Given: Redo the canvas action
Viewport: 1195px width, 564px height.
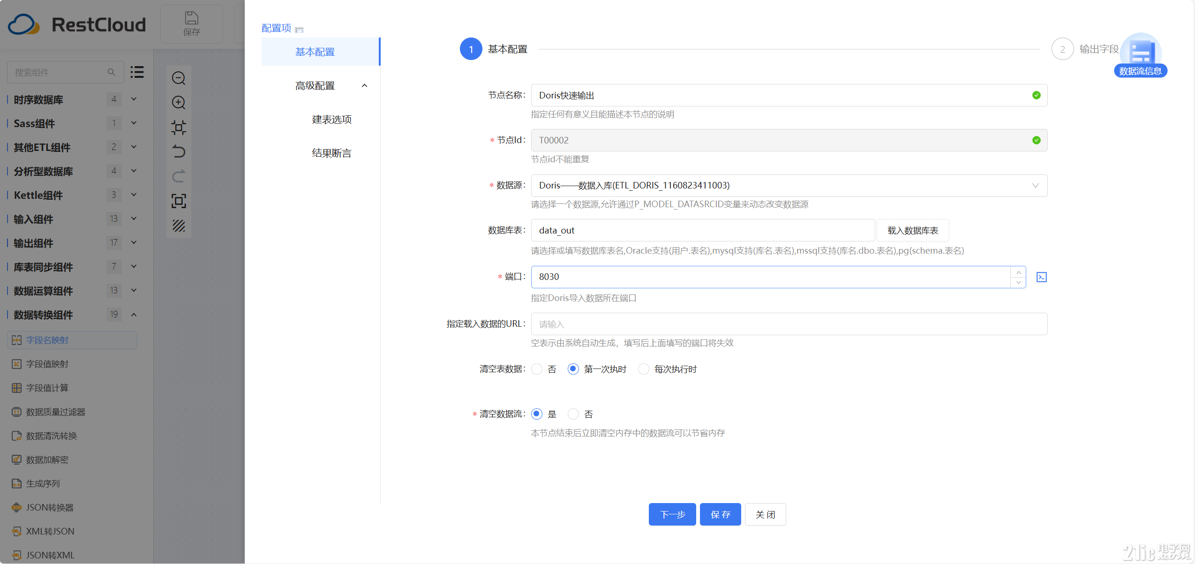Looking at the screenshot, I should [x=179, y=176].
